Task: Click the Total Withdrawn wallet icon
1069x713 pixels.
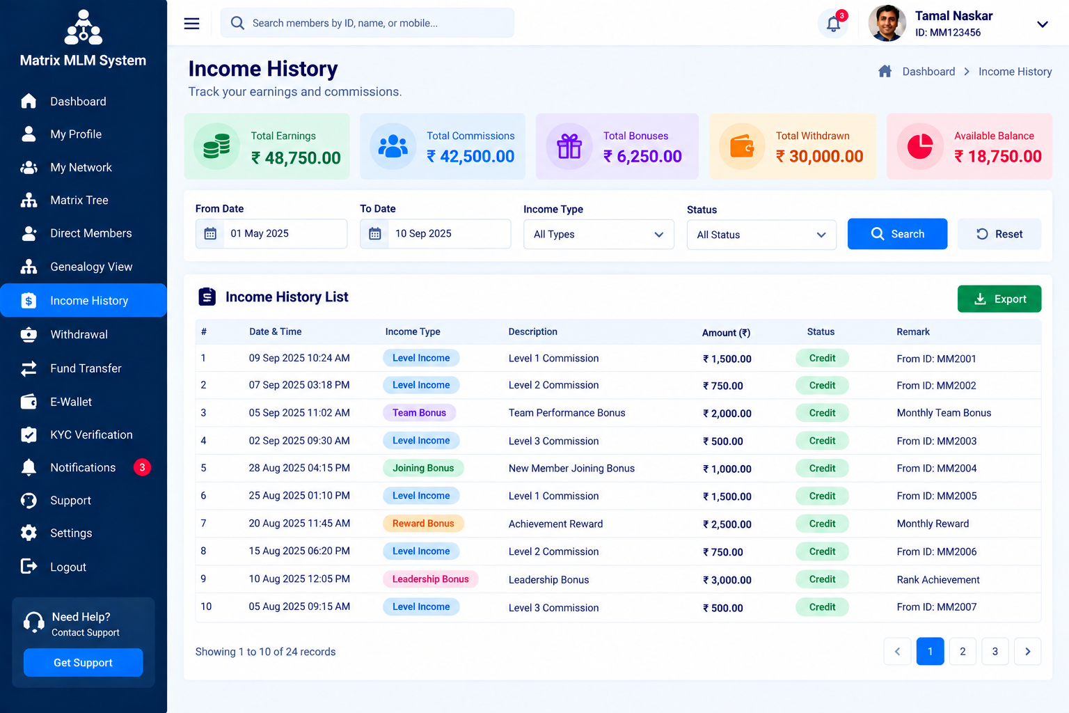Action: (742, 146)
